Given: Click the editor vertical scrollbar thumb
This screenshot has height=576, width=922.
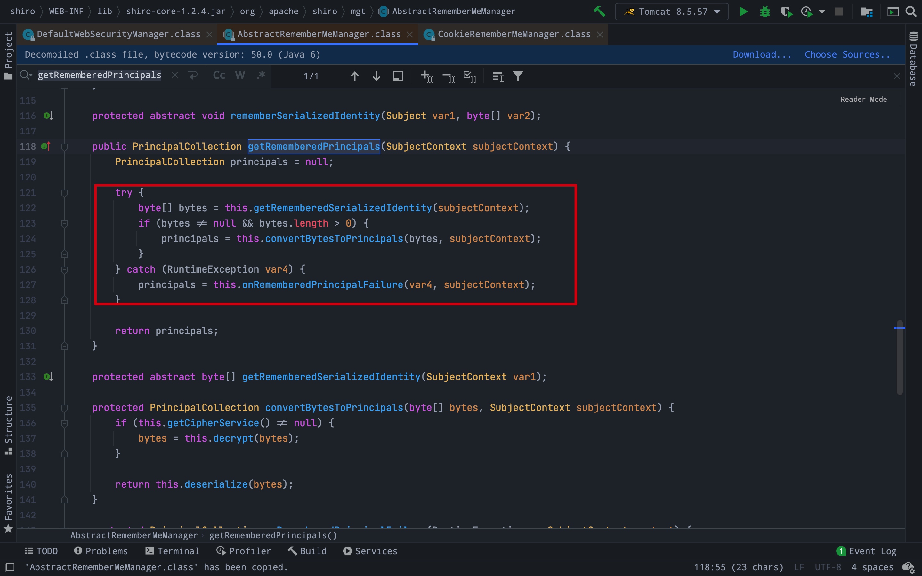Looking at the screenshot, I should pos(900,357).
